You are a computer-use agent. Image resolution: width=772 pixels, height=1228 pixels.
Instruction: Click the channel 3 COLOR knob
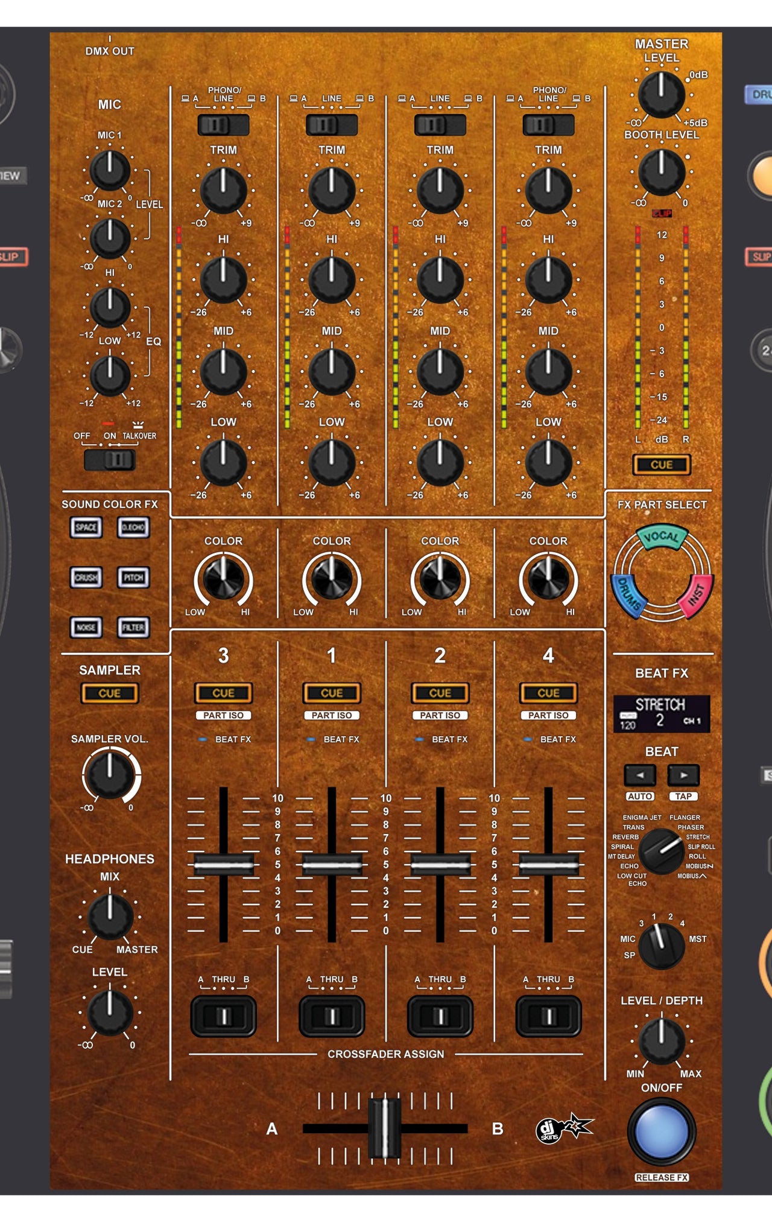pos(223,579)
